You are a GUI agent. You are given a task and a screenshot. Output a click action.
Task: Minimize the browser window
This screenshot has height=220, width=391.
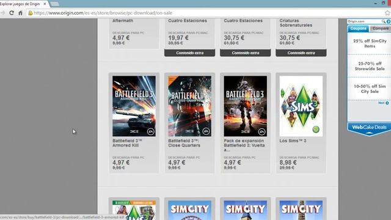pyautogui.click(x=376, y=3)
